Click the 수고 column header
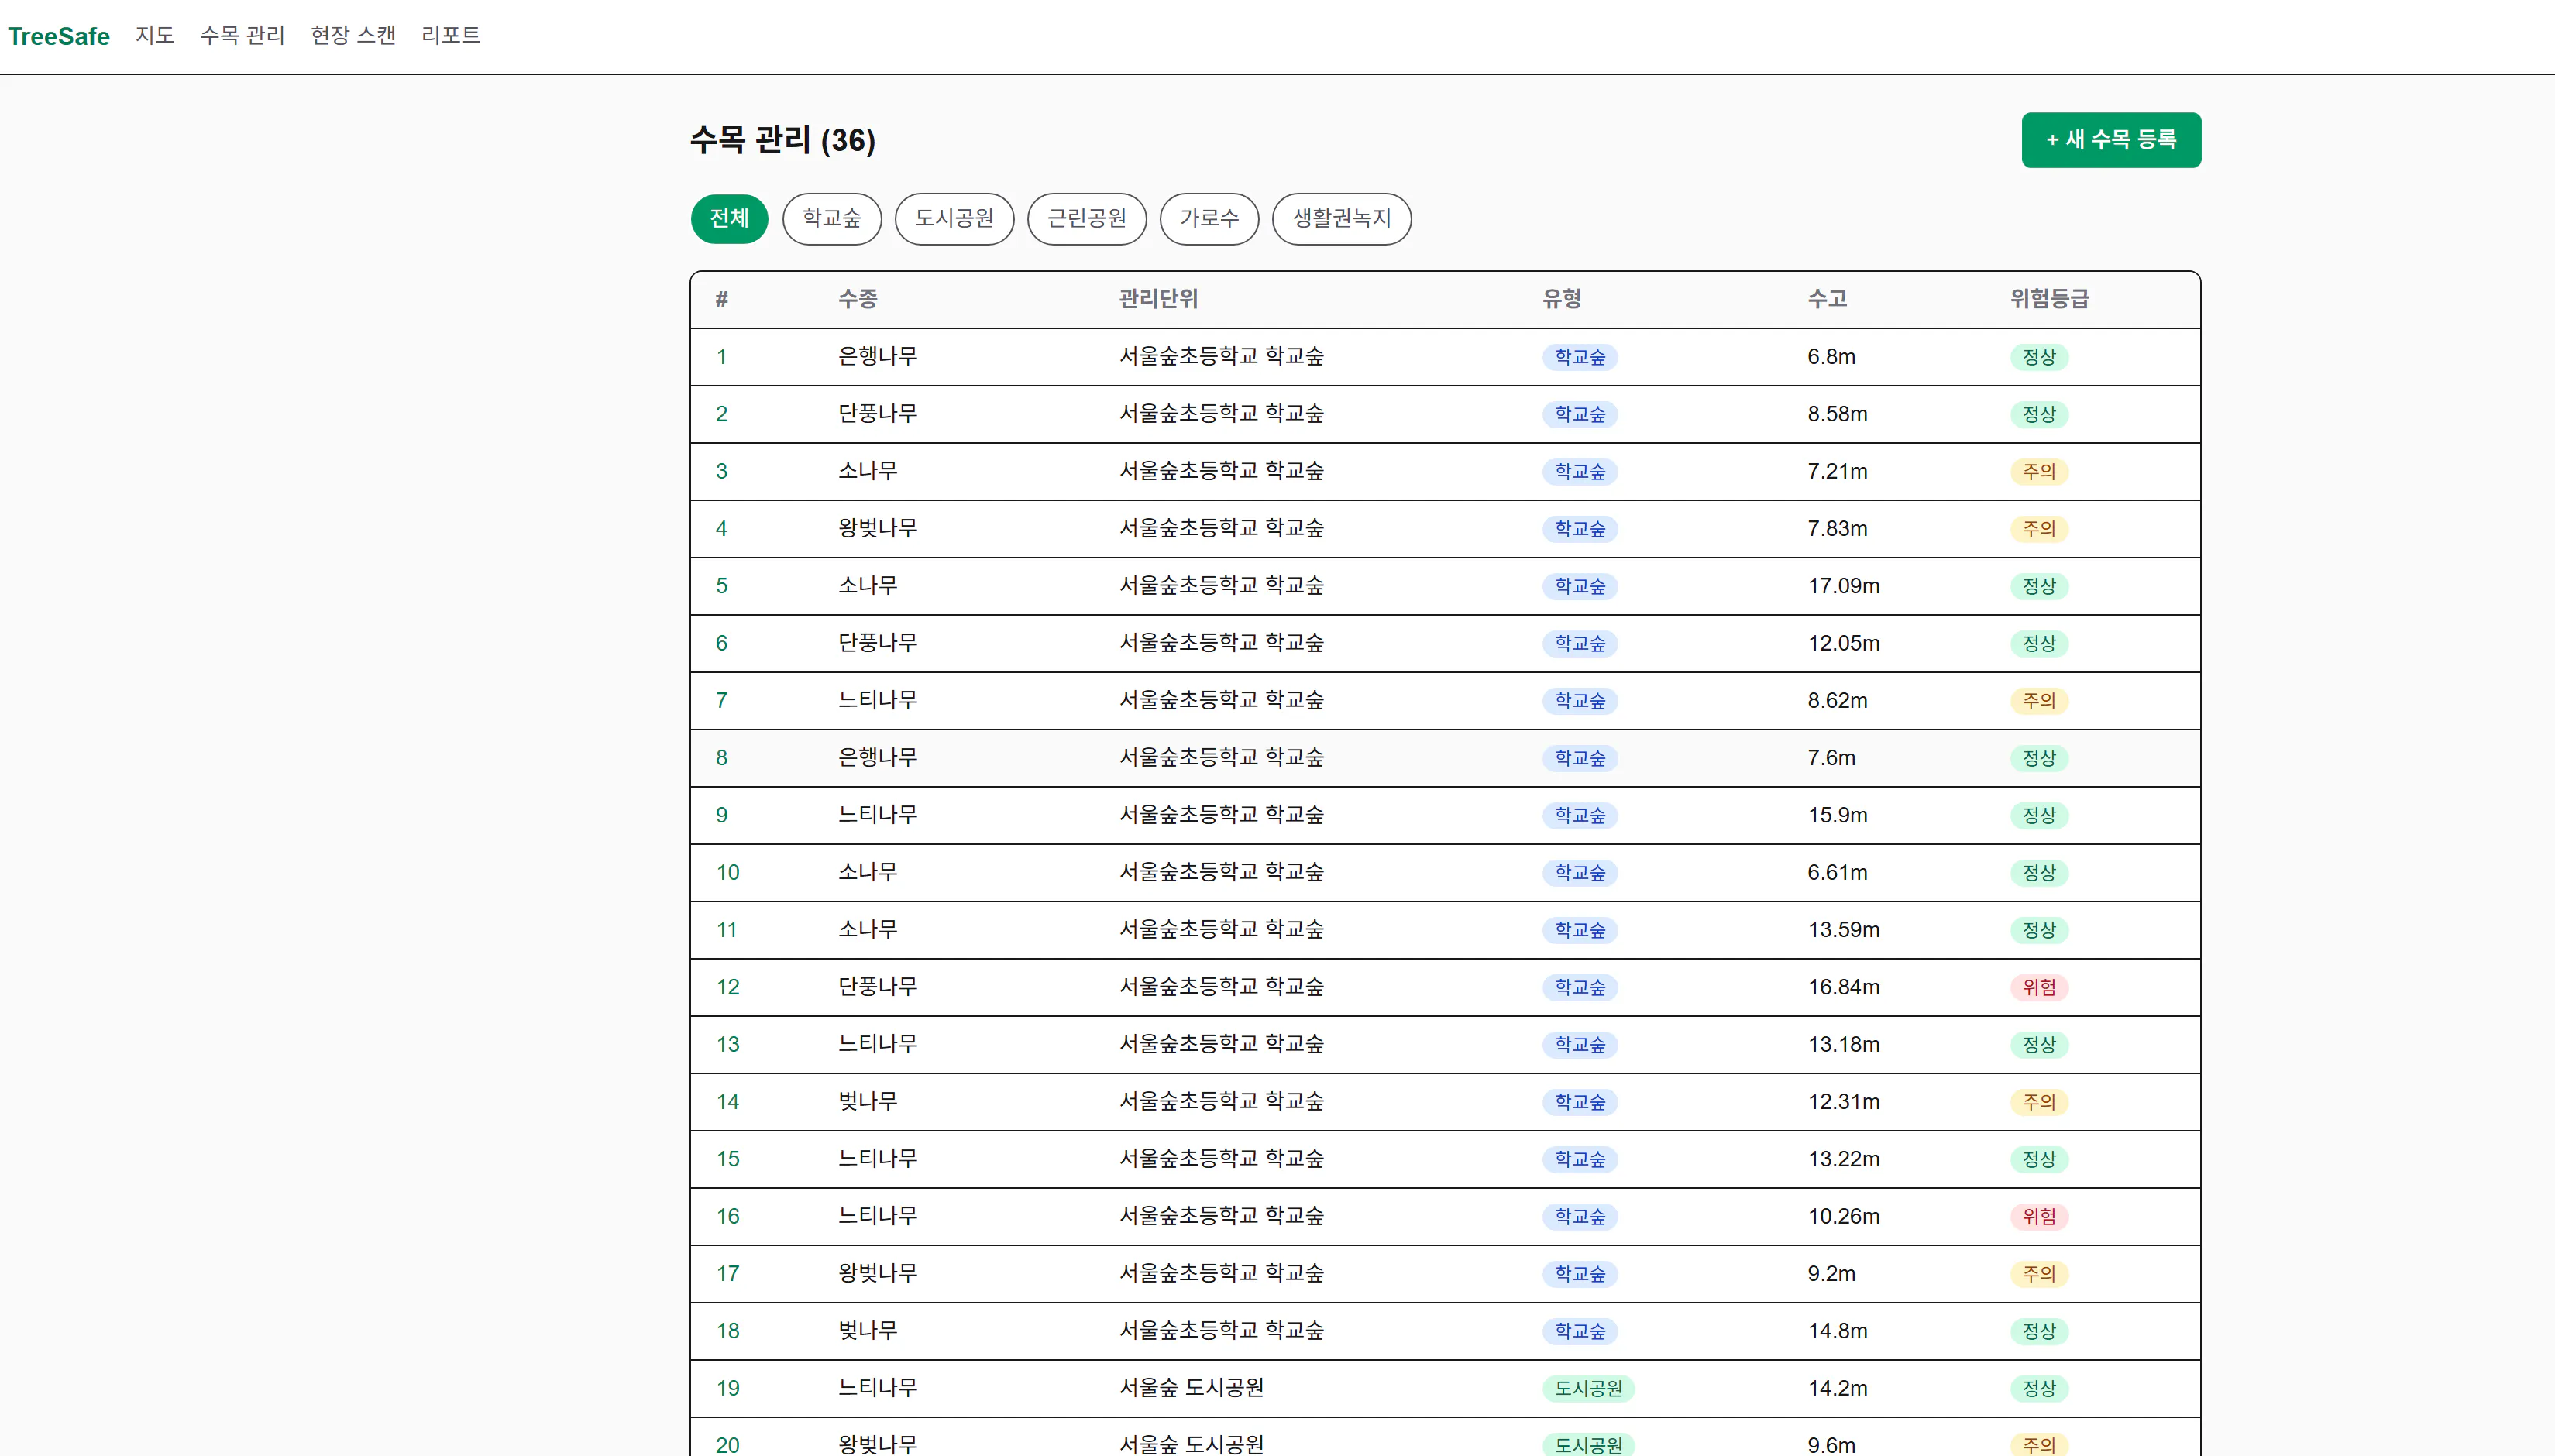Screen dimensions: 2555x1456 (x=1827, y=299)
